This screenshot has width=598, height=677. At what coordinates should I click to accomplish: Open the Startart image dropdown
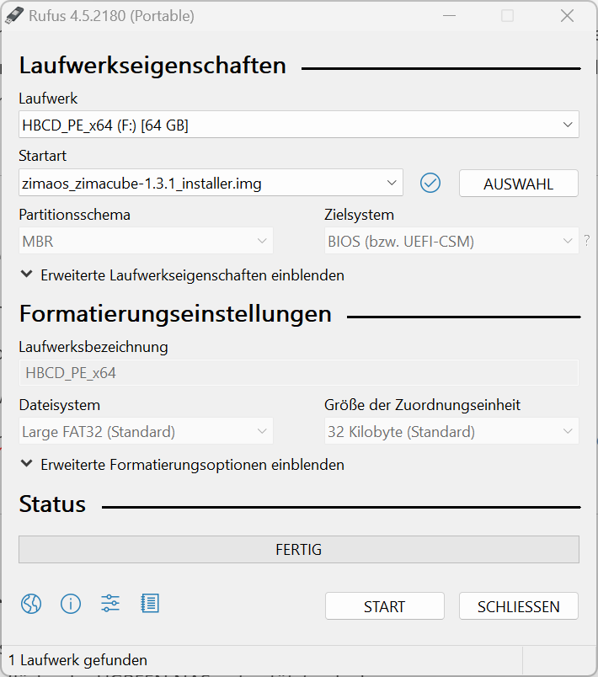coord(211,183)
